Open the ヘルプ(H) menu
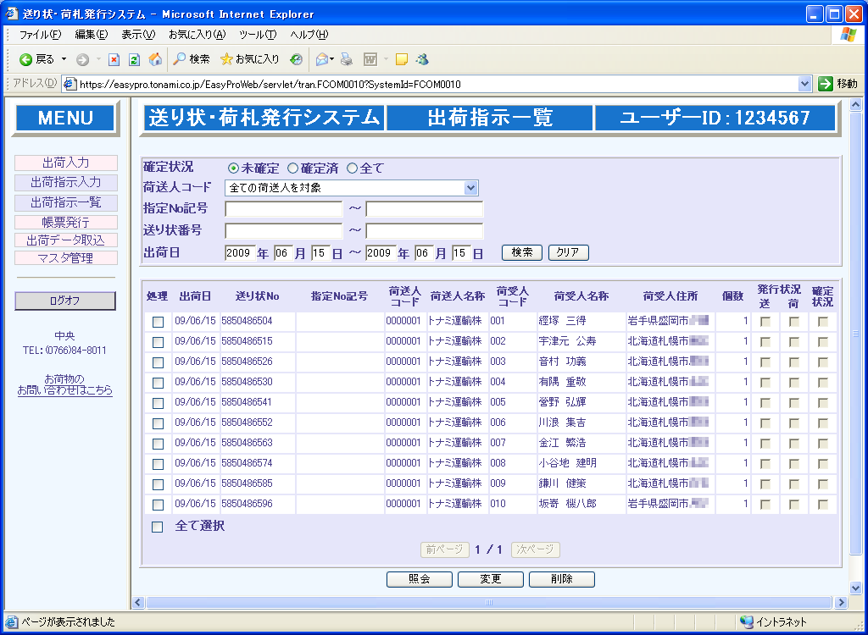The image size is (868, 635). click(309, 35)
